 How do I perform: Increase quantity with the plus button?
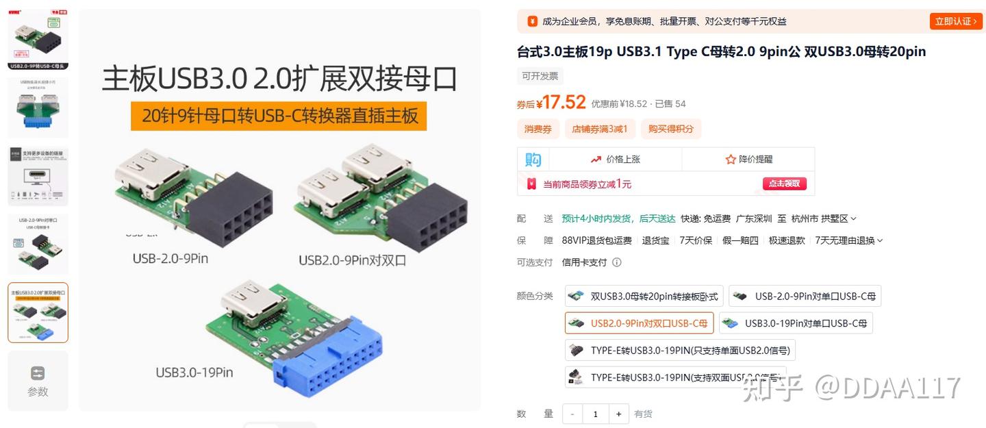618,414
